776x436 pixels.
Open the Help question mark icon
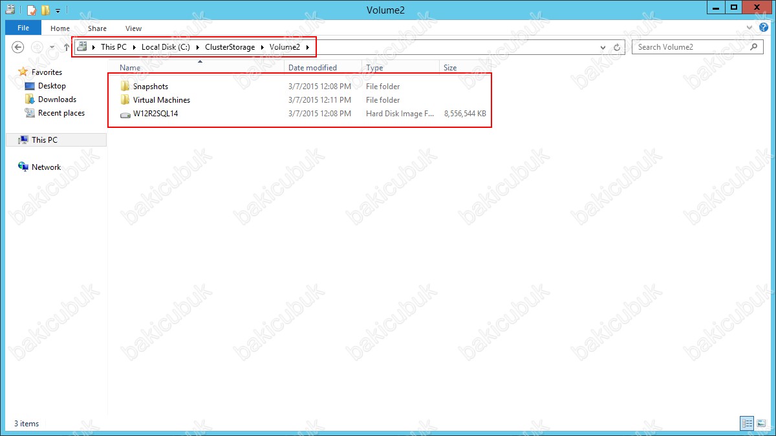click(764, 28)
